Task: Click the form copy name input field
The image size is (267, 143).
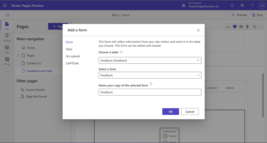Action: tap(150, 92)
